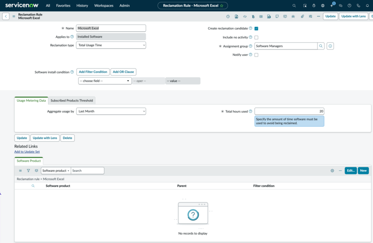Look up Assignment group with magnifier icon
Screen dimensions: 373x243
[x=321, y=46]
